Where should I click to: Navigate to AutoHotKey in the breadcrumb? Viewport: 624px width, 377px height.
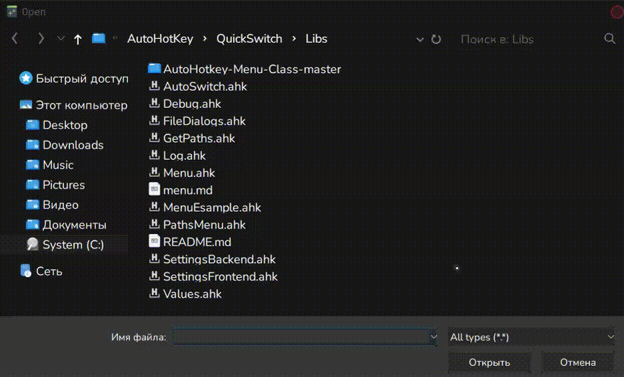160,39
